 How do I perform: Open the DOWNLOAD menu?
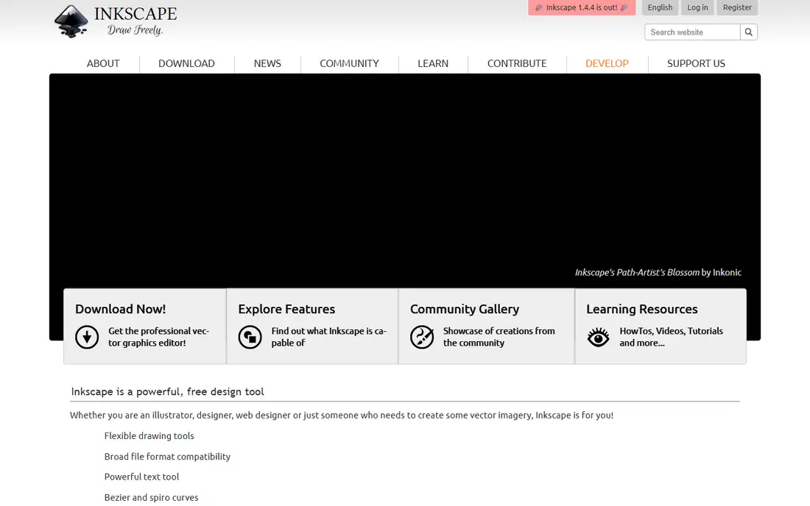[x=186, y=63]
